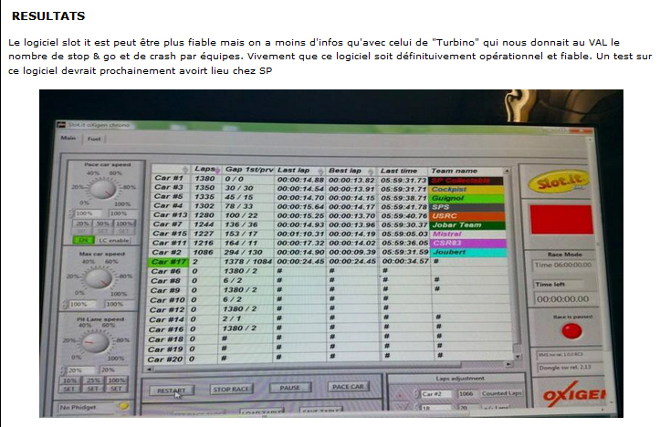The width and height of the screenshot is (660, 427).
Task: Click the PACE CAR button
Action: 348,387
